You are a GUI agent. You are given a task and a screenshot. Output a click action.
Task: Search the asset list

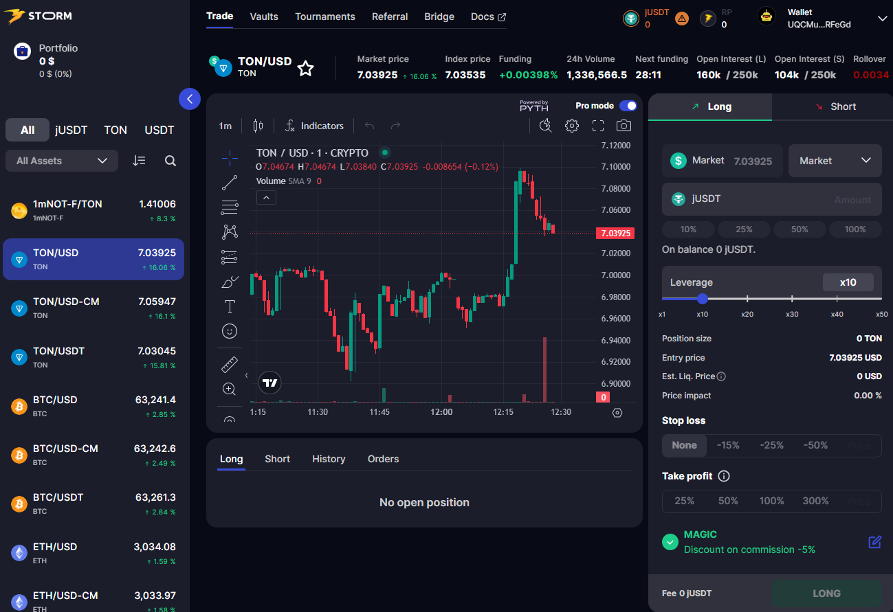point(170,161)
